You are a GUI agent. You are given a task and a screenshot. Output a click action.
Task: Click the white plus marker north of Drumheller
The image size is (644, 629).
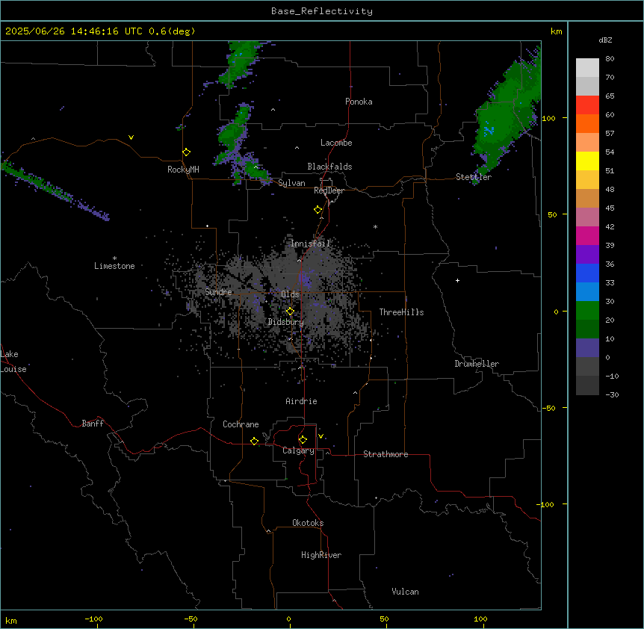457,280
